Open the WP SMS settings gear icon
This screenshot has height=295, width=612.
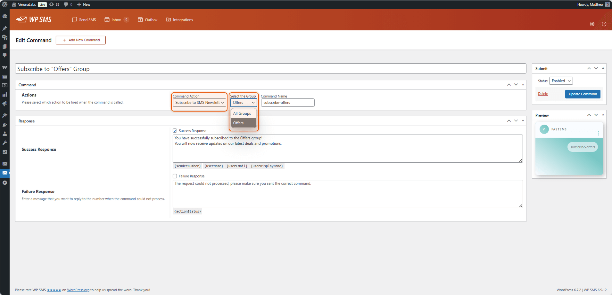[592, 24]
